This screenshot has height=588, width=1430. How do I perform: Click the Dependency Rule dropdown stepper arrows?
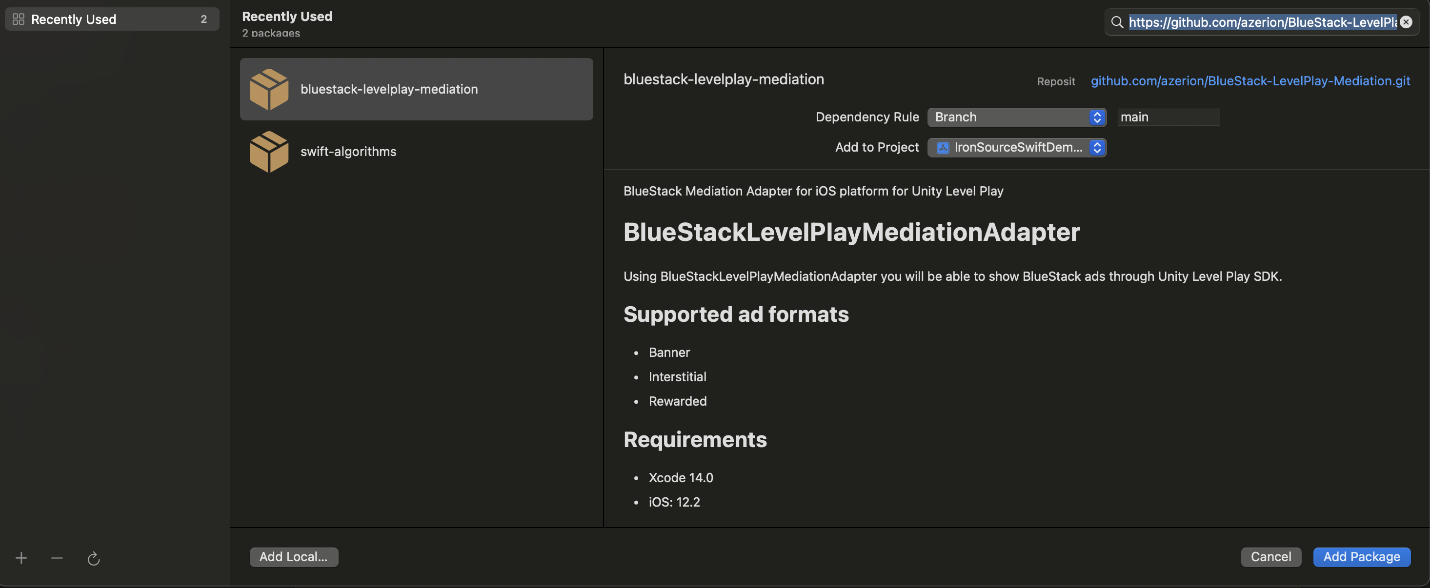coord(1096,117)
